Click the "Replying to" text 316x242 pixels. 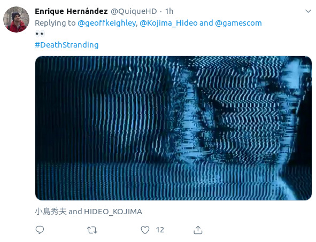click(x=55, y=23)
